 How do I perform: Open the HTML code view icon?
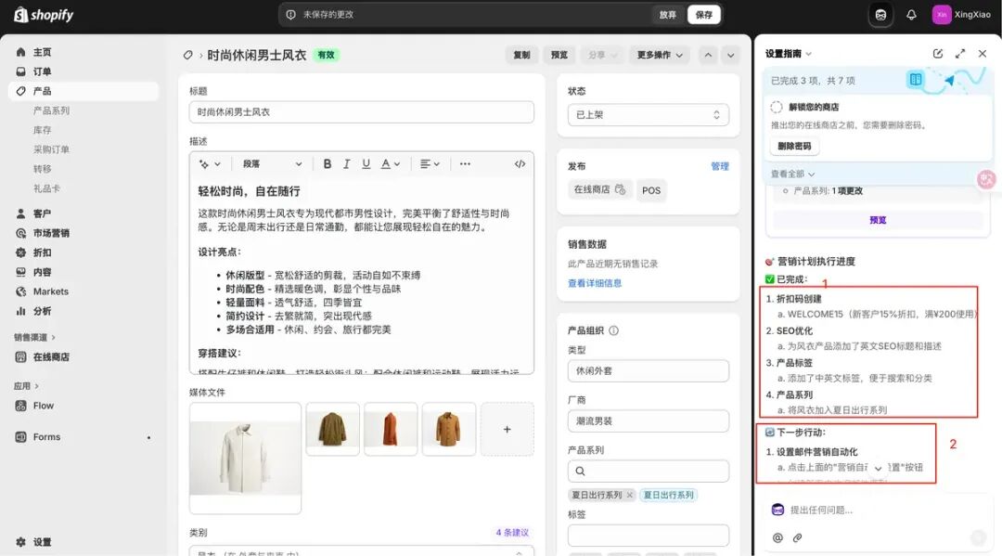click(520, 164)
